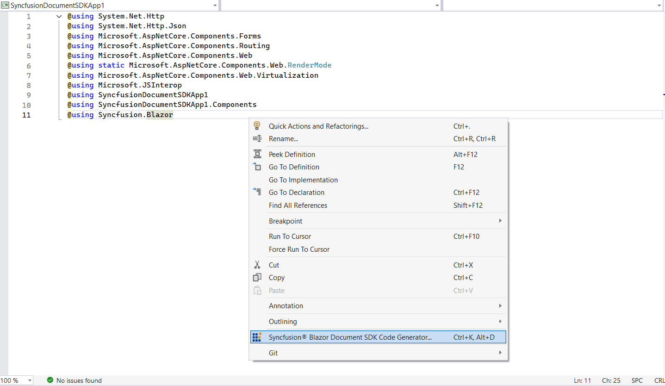
Task: Select the Cut scissors icon
Action: coord(257,265)
